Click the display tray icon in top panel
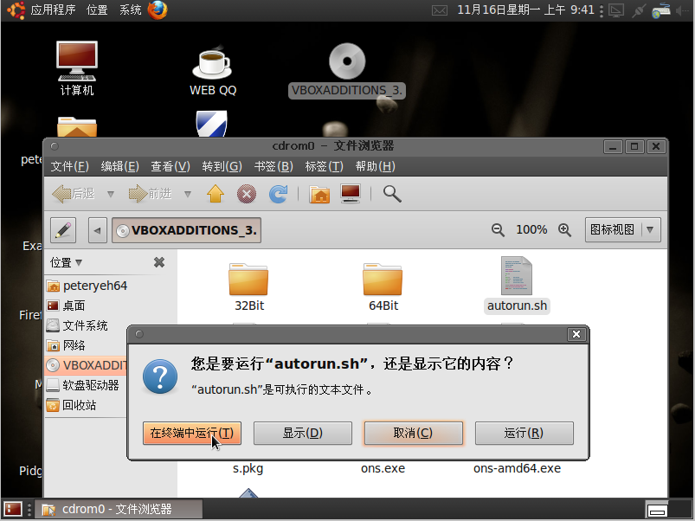695x521 pixels. (x=616, y=10)
